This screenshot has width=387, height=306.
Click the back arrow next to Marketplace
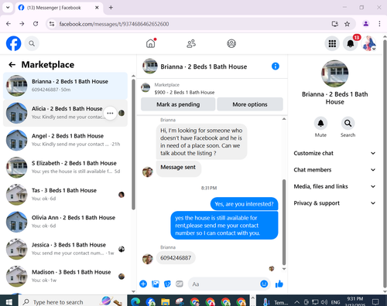click(x=12, y=65)
